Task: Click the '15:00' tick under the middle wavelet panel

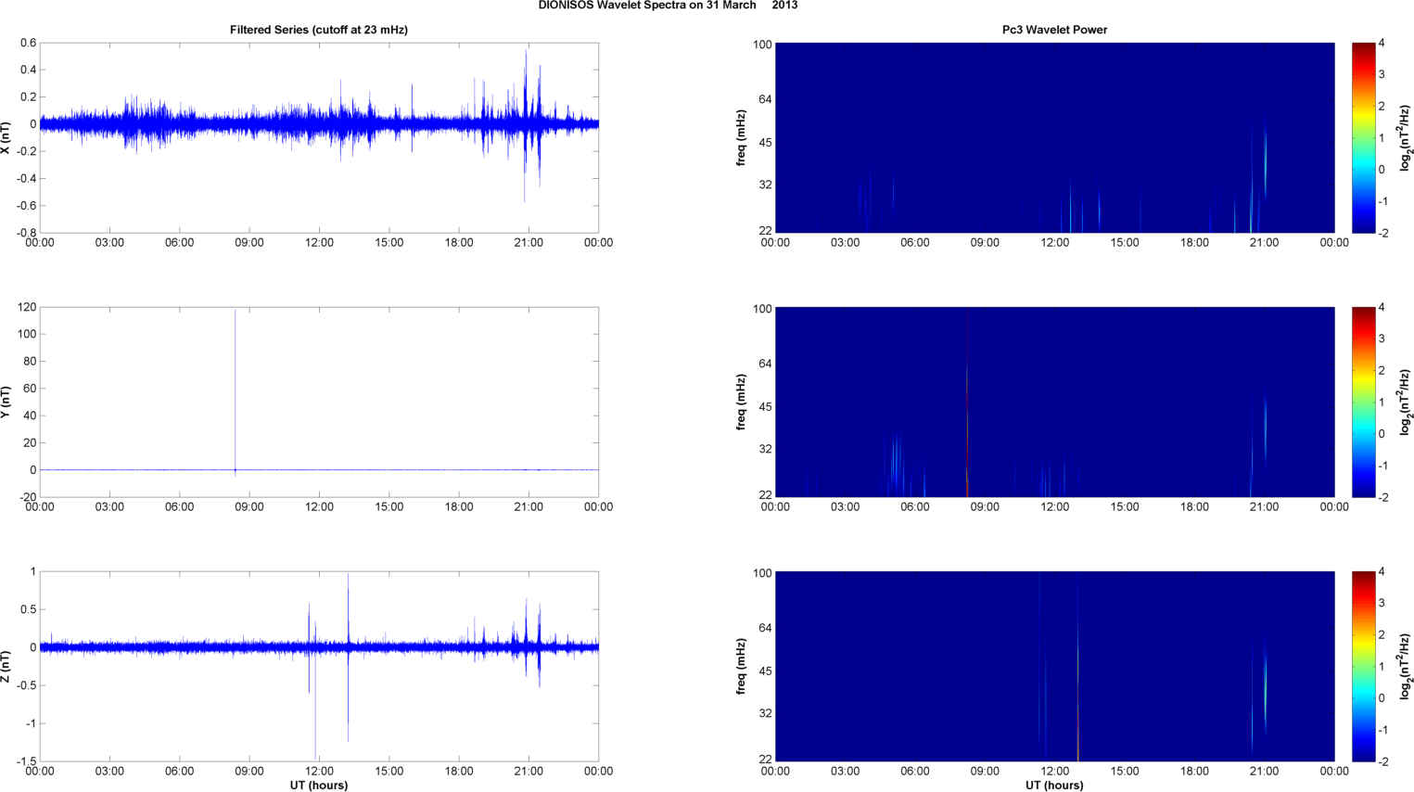Action: point(1125,507)
